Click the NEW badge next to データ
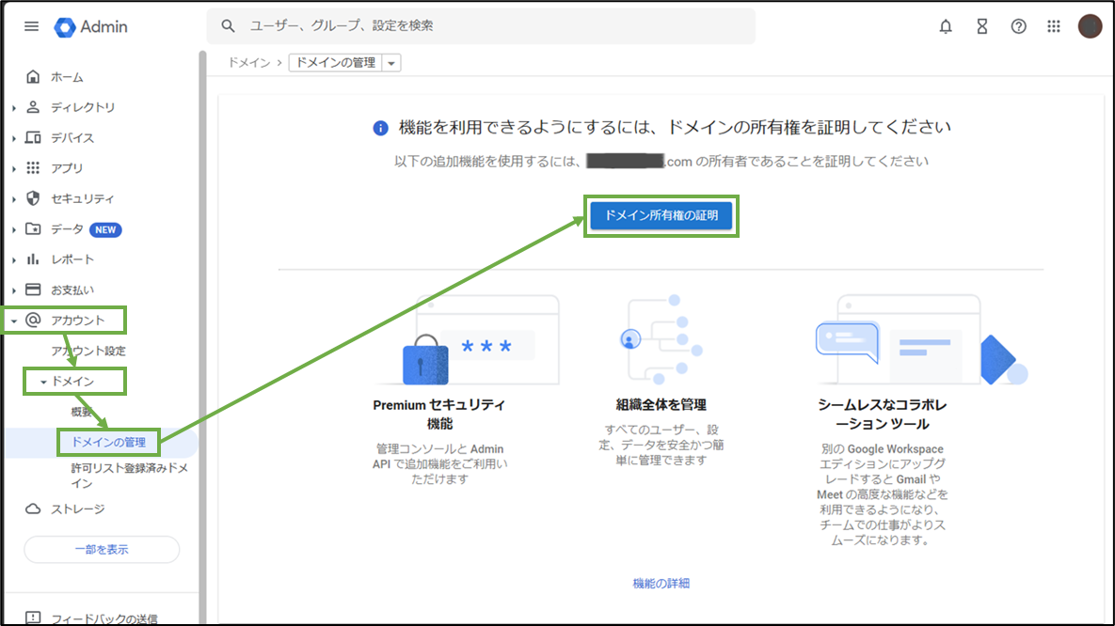Viewport: 1115px width, 626px height. tap(105, 229)
